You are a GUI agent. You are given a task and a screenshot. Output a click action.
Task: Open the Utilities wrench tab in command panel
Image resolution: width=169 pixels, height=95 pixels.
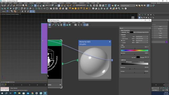(154, 15)
